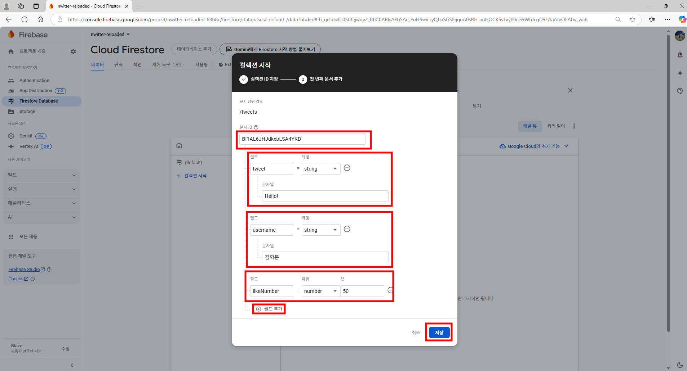Click 필드 추가 button

coord(269,309)
